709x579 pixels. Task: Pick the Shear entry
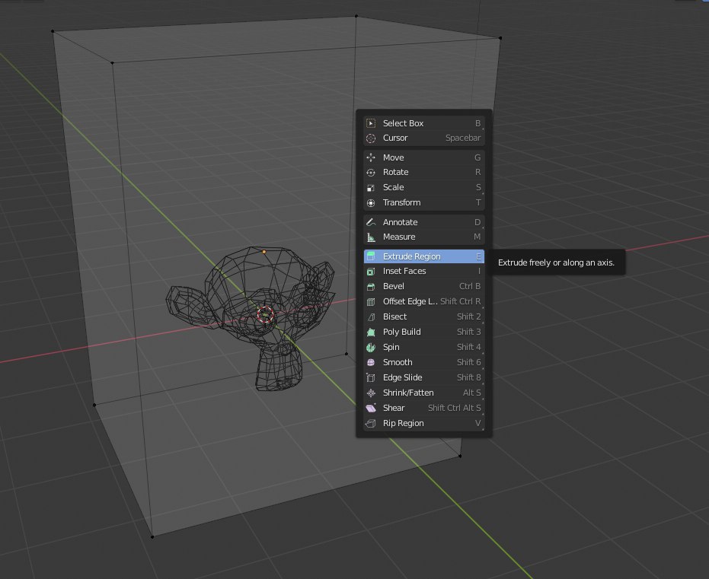[423, 409]
